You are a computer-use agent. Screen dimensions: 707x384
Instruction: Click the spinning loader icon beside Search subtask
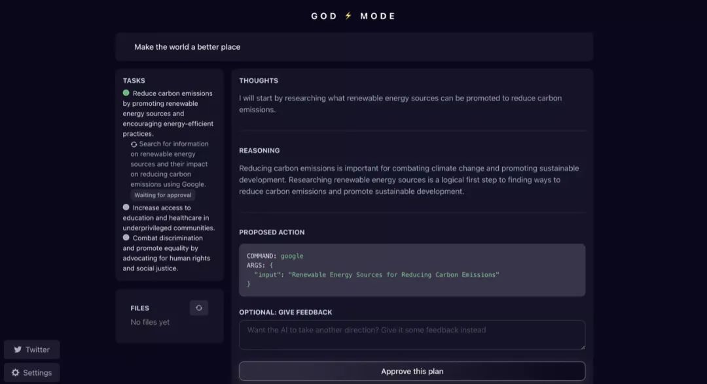tap(134, 144)
